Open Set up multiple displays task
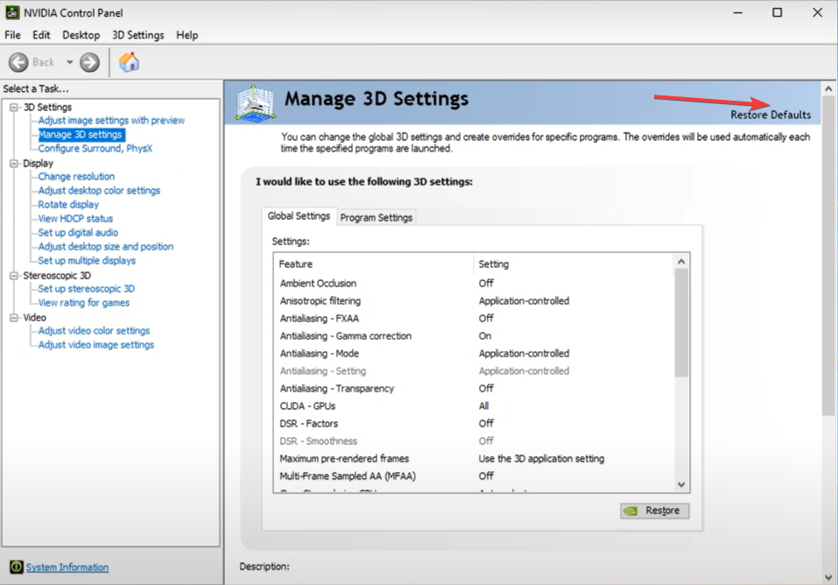The image size is (838, 585). (87, 260)
